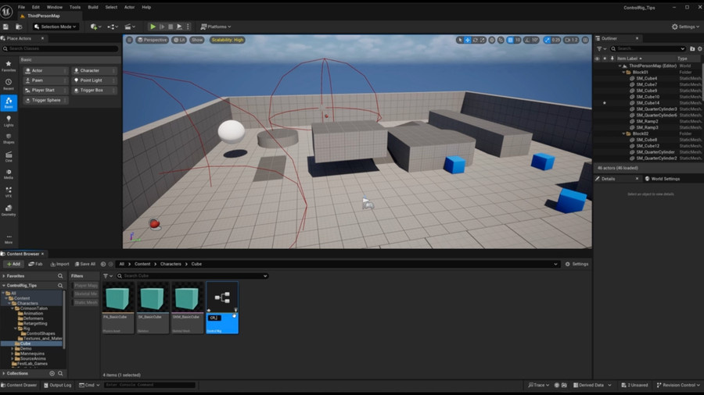704x395 pixels.
Task: Click the viewport options hamburger icon
Action: (x=129, y=40)
